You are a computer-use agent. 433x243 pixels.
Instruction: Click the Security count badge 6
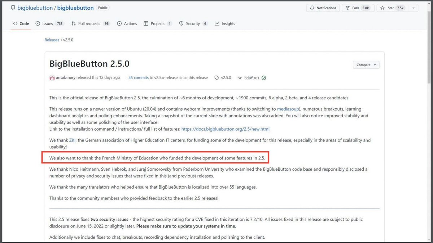205,24
